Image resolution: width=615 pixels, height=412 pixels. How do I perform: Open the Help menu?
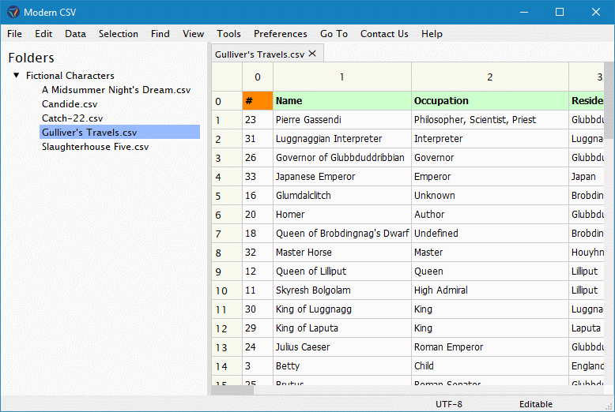pyautogui.click(x=432, y=34)
